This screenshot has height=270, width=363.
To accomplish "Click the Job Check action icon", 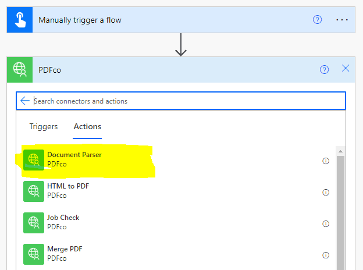I will pyautogui.click(x=34, y=223).
